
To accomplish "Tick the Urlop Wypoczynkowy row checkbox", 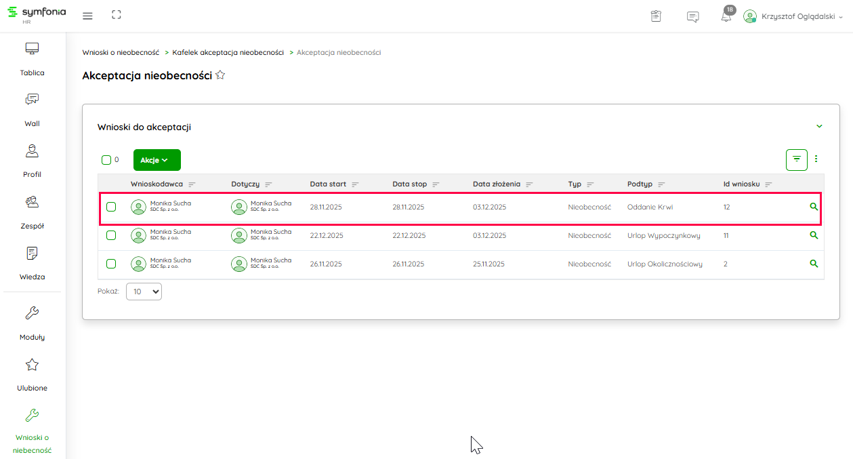I will pyautogui.click(x=111, y=235).
